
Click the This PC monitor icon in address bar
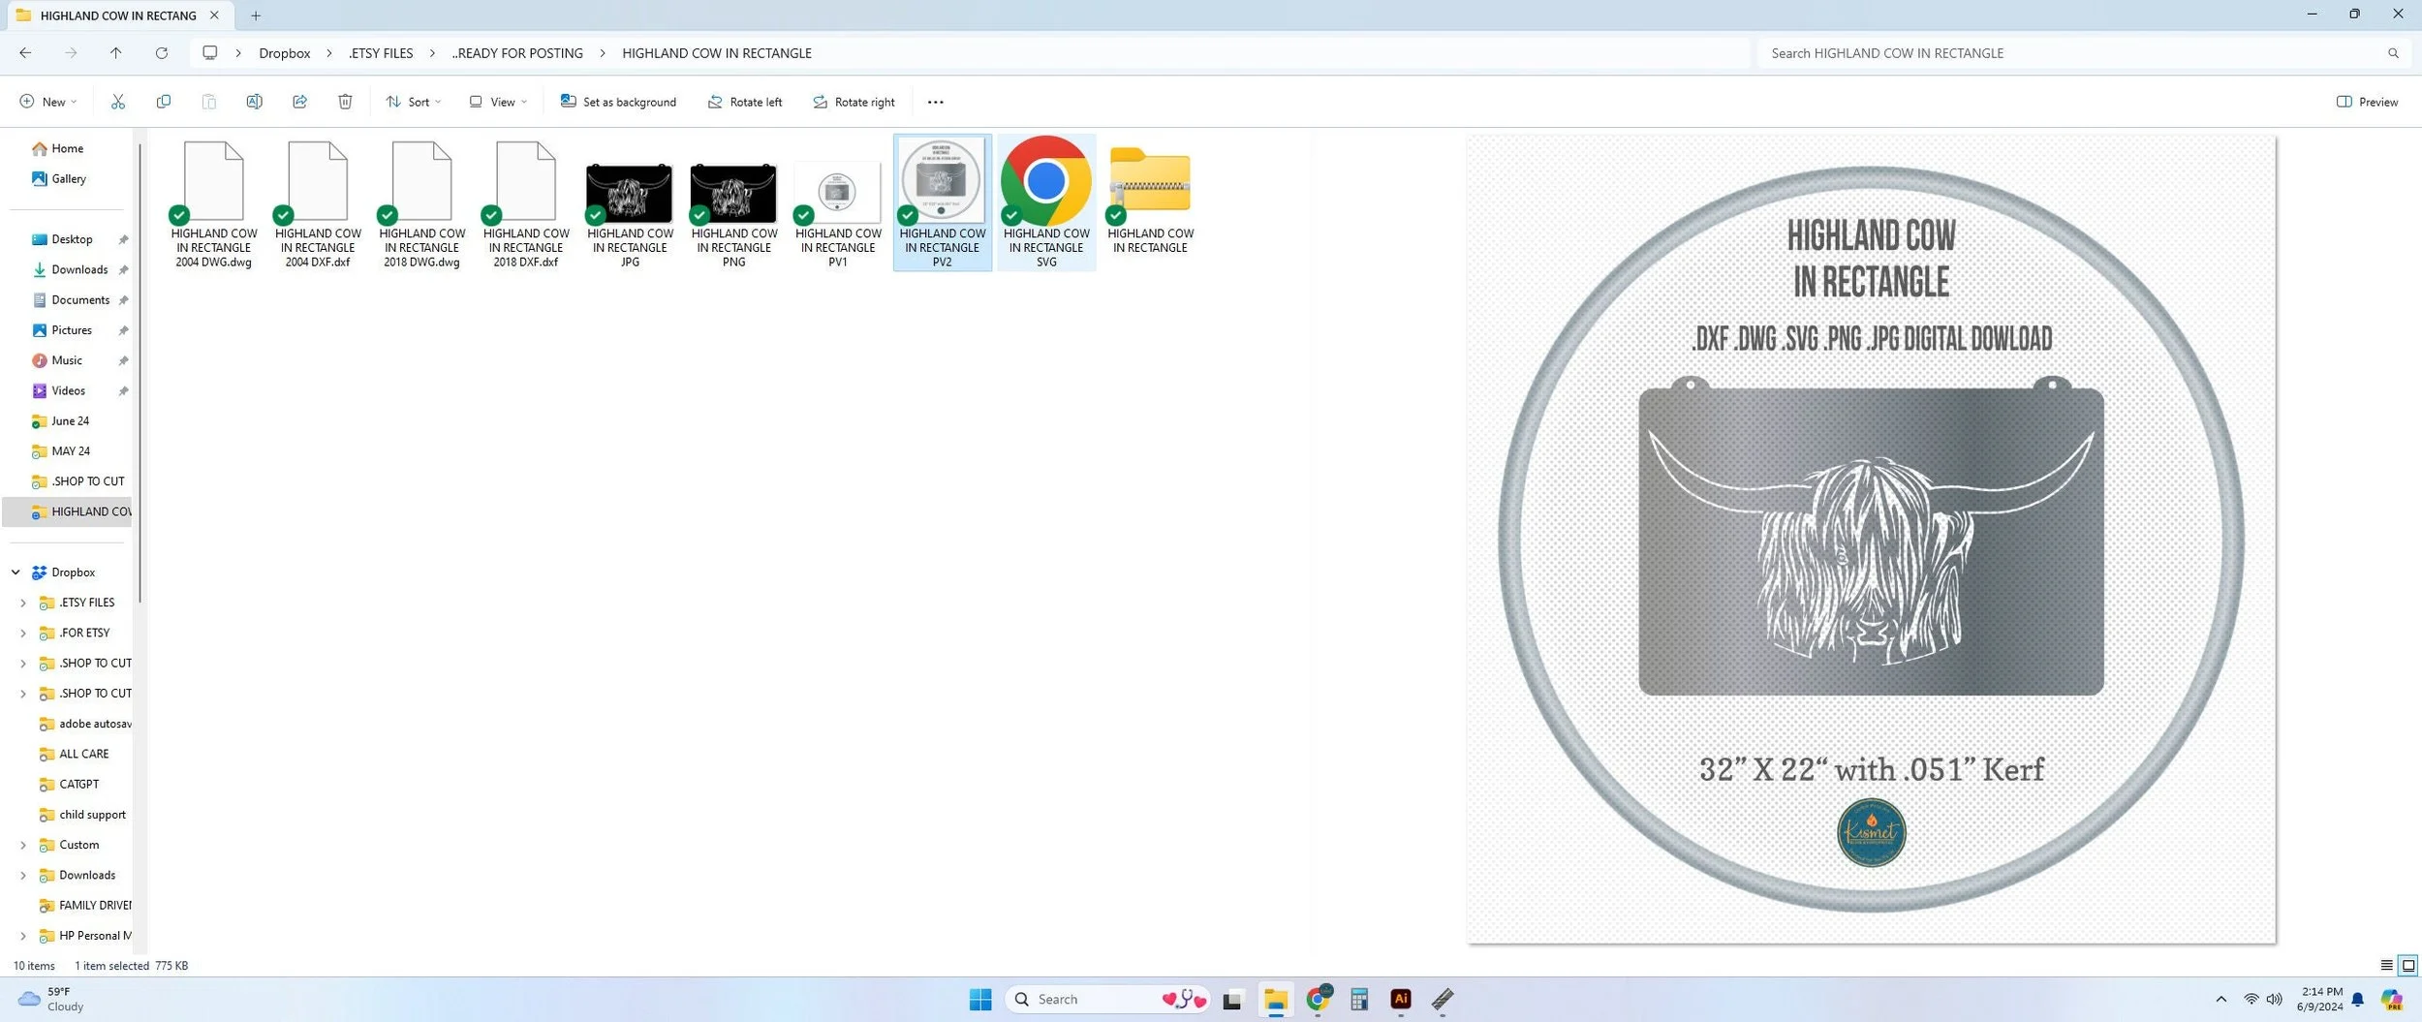209,53
